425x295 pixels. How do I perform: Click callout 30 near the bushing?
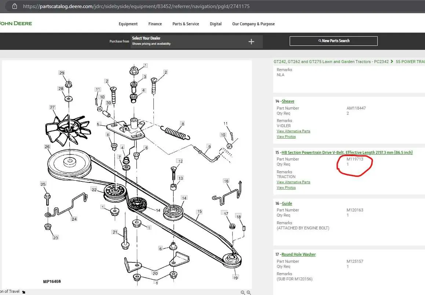click(x=109, y=103)
